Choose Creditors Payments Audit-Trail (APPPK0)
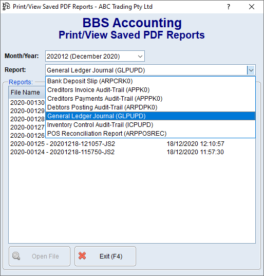The width and height of the screenshot is (264, 276). tap(150, 99)
